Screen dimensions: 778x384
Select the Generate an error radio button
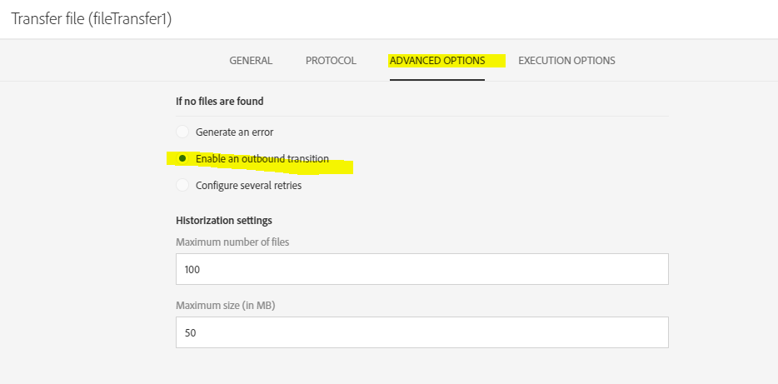click(182, 132)
